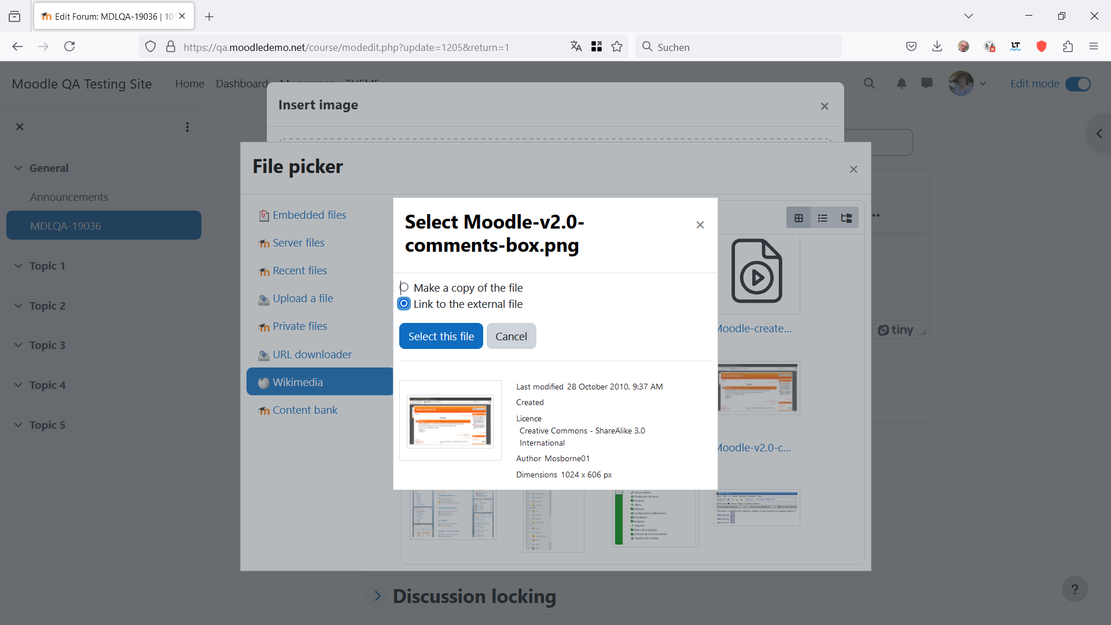This screenshot has height=625, width=1111.
Task: Expand Topic 4 in course index
Action: (x=19, y=385)
